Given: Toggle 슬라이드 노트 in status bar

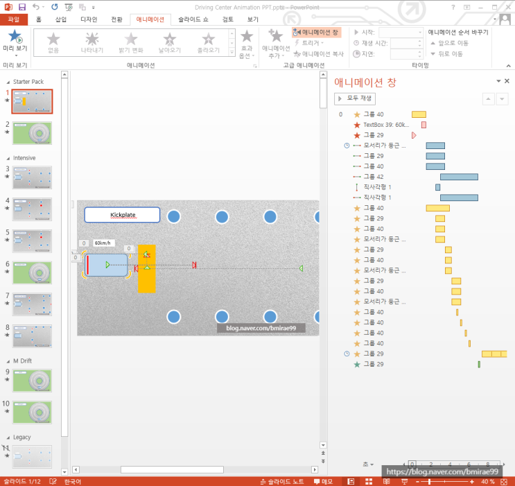Looking at the screenshot, I should [282, 481].
